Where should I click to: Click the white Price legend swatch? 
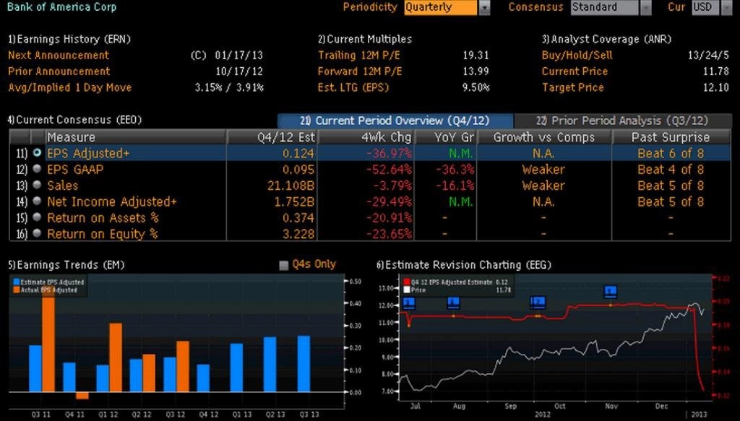click(407, 290)
